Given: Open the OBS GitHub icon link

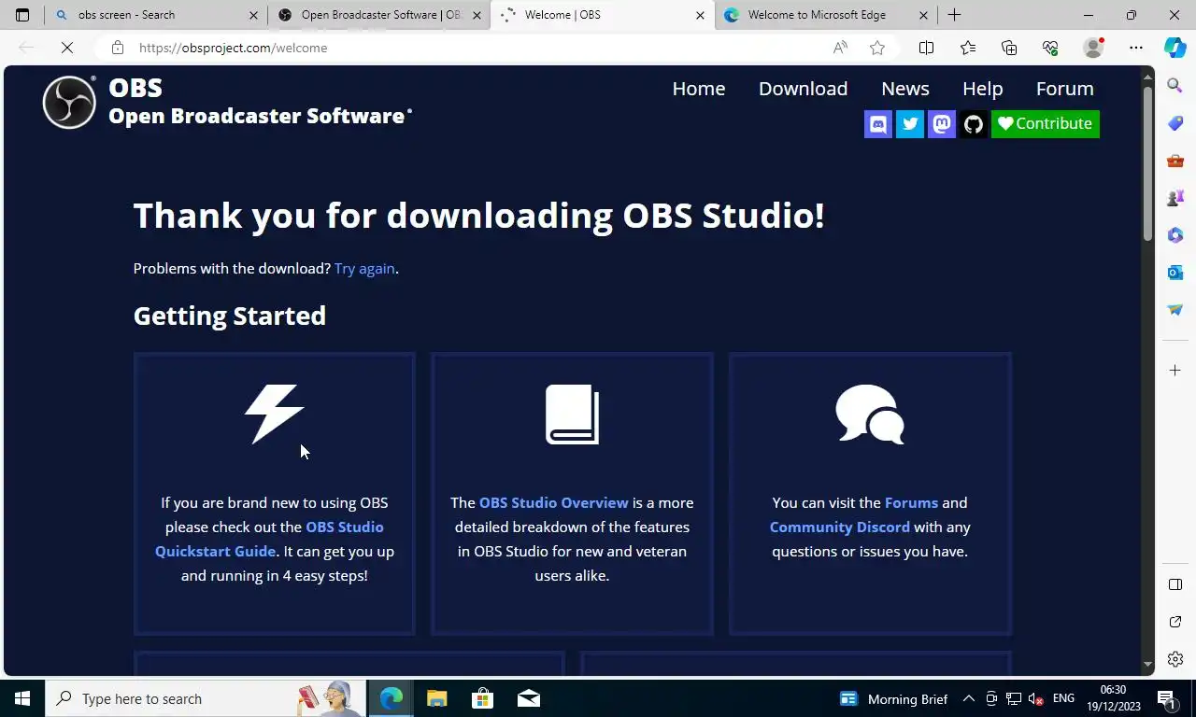Looking at the screenshot, I should click(974, 124).
